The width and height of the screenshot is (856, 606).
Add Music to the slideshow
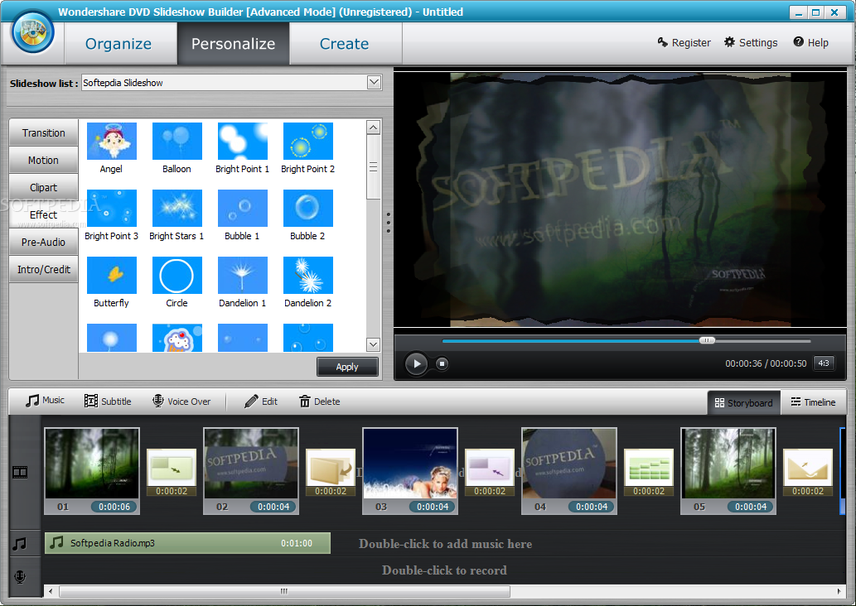point(45,401)
